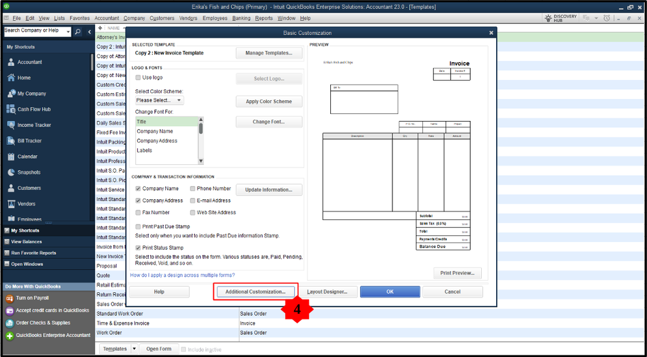
Task: Open the Accountant menu
Action: (x=107, y=18)
